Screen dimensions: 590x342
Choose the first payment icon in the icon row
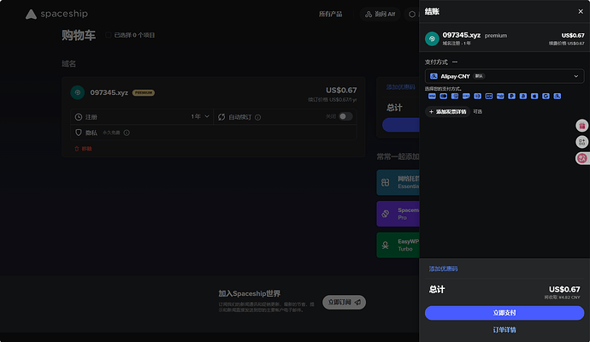[432, 97]
